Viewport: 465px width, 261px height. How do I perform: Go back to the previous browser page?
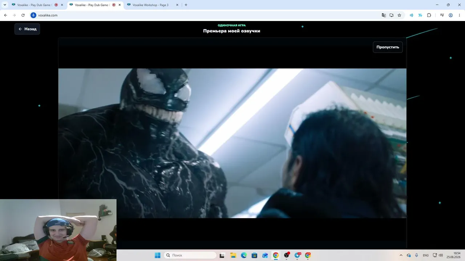5,15
